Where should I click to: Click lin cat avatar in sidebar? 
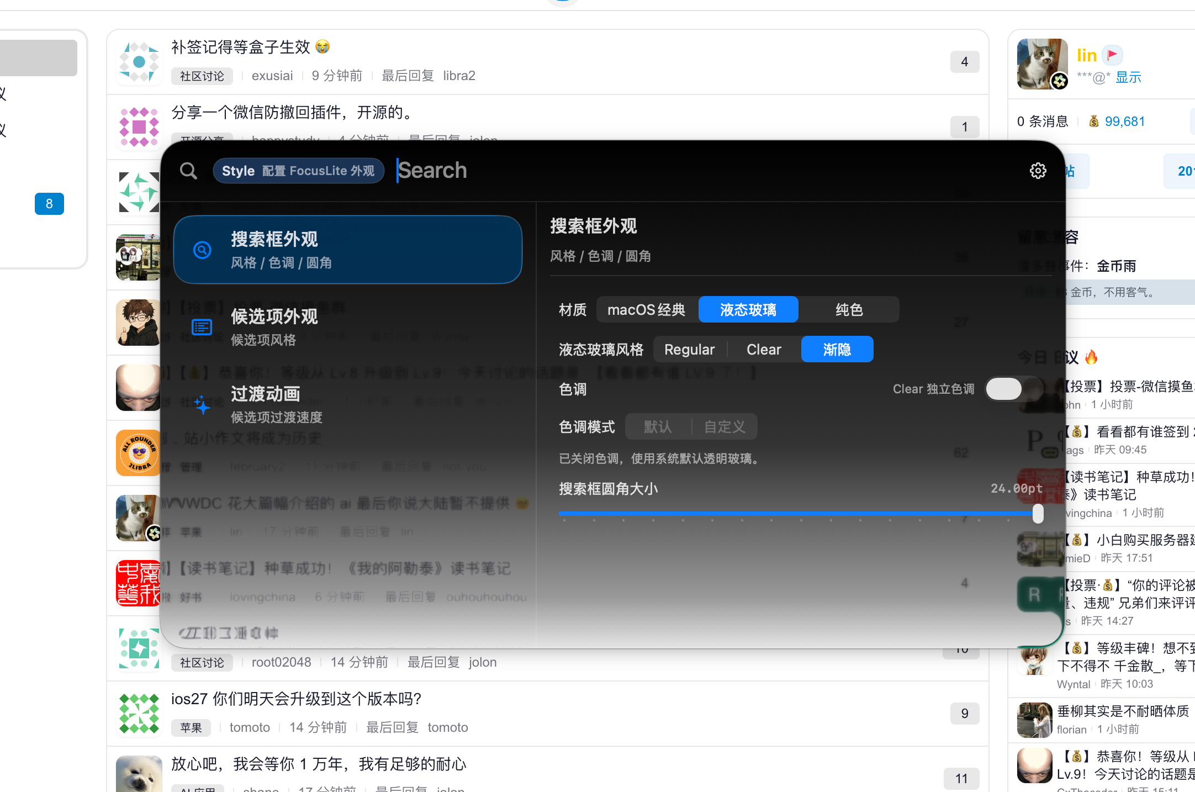click(x=1042, y=64)
